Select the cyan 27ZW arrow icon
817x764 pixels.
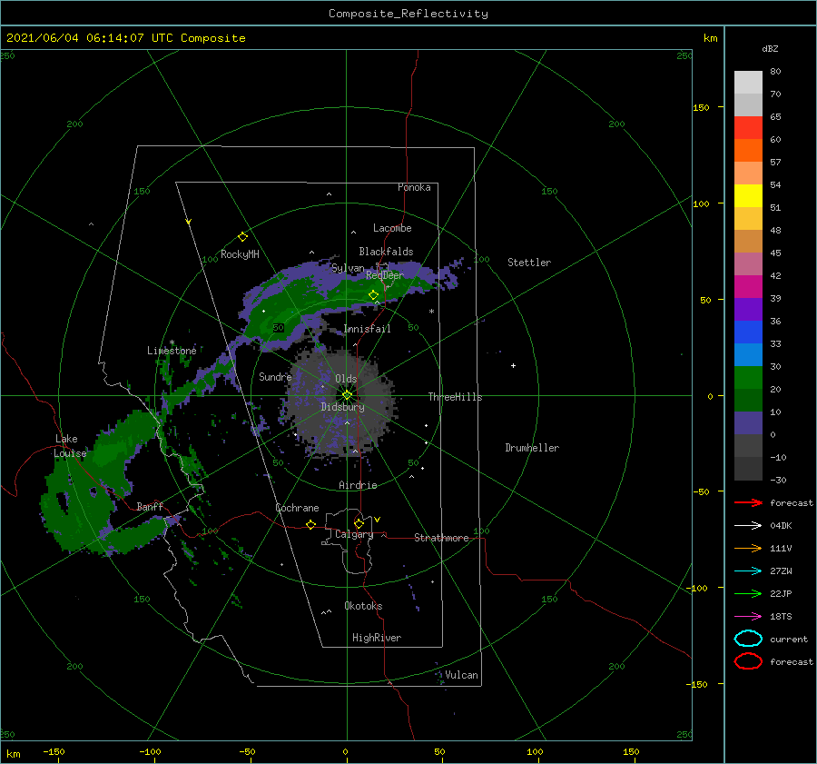(748, 571)
